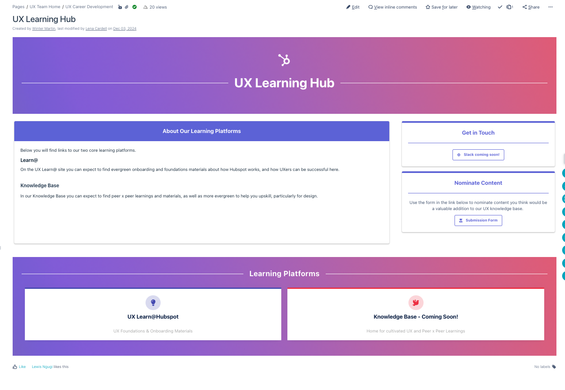
Task: View page history dated Dec 03, 2024
Action: click(125, 29)
